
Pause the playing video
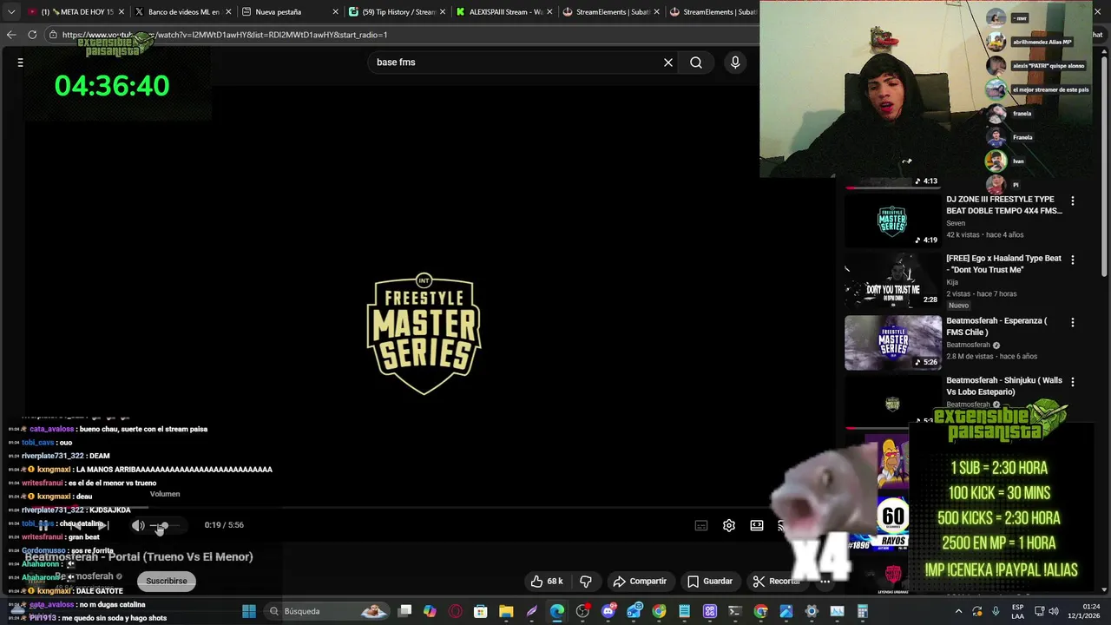pyautogui.click(x=43, y=525)
